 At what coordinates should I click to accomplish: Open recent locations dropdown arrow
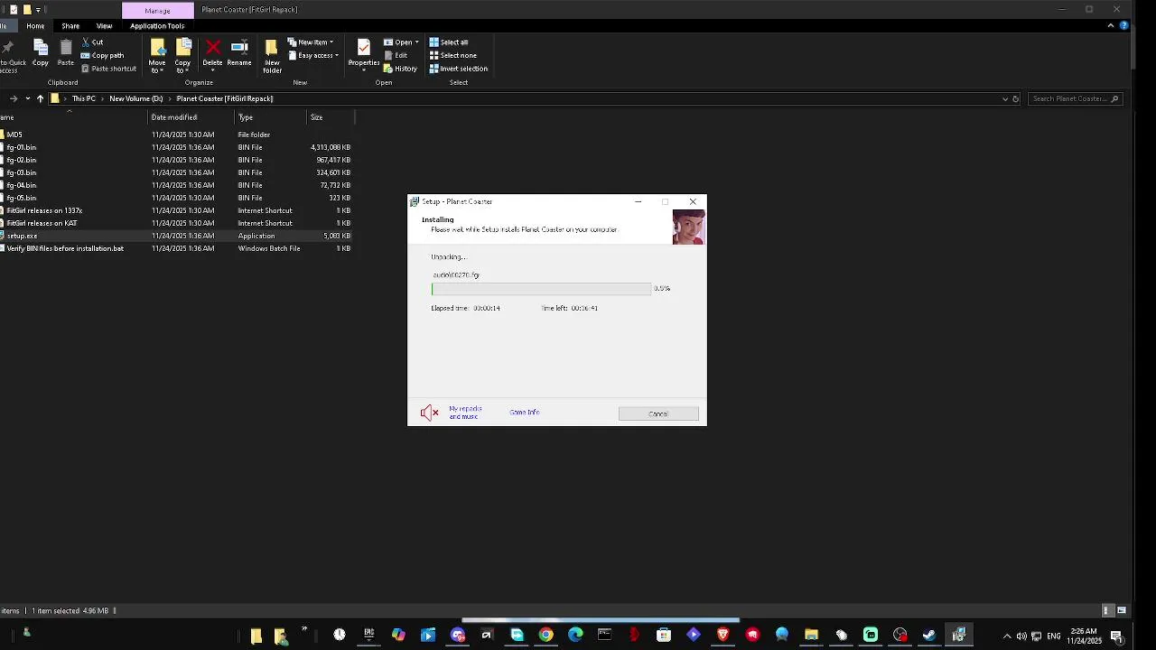(28, 98)
